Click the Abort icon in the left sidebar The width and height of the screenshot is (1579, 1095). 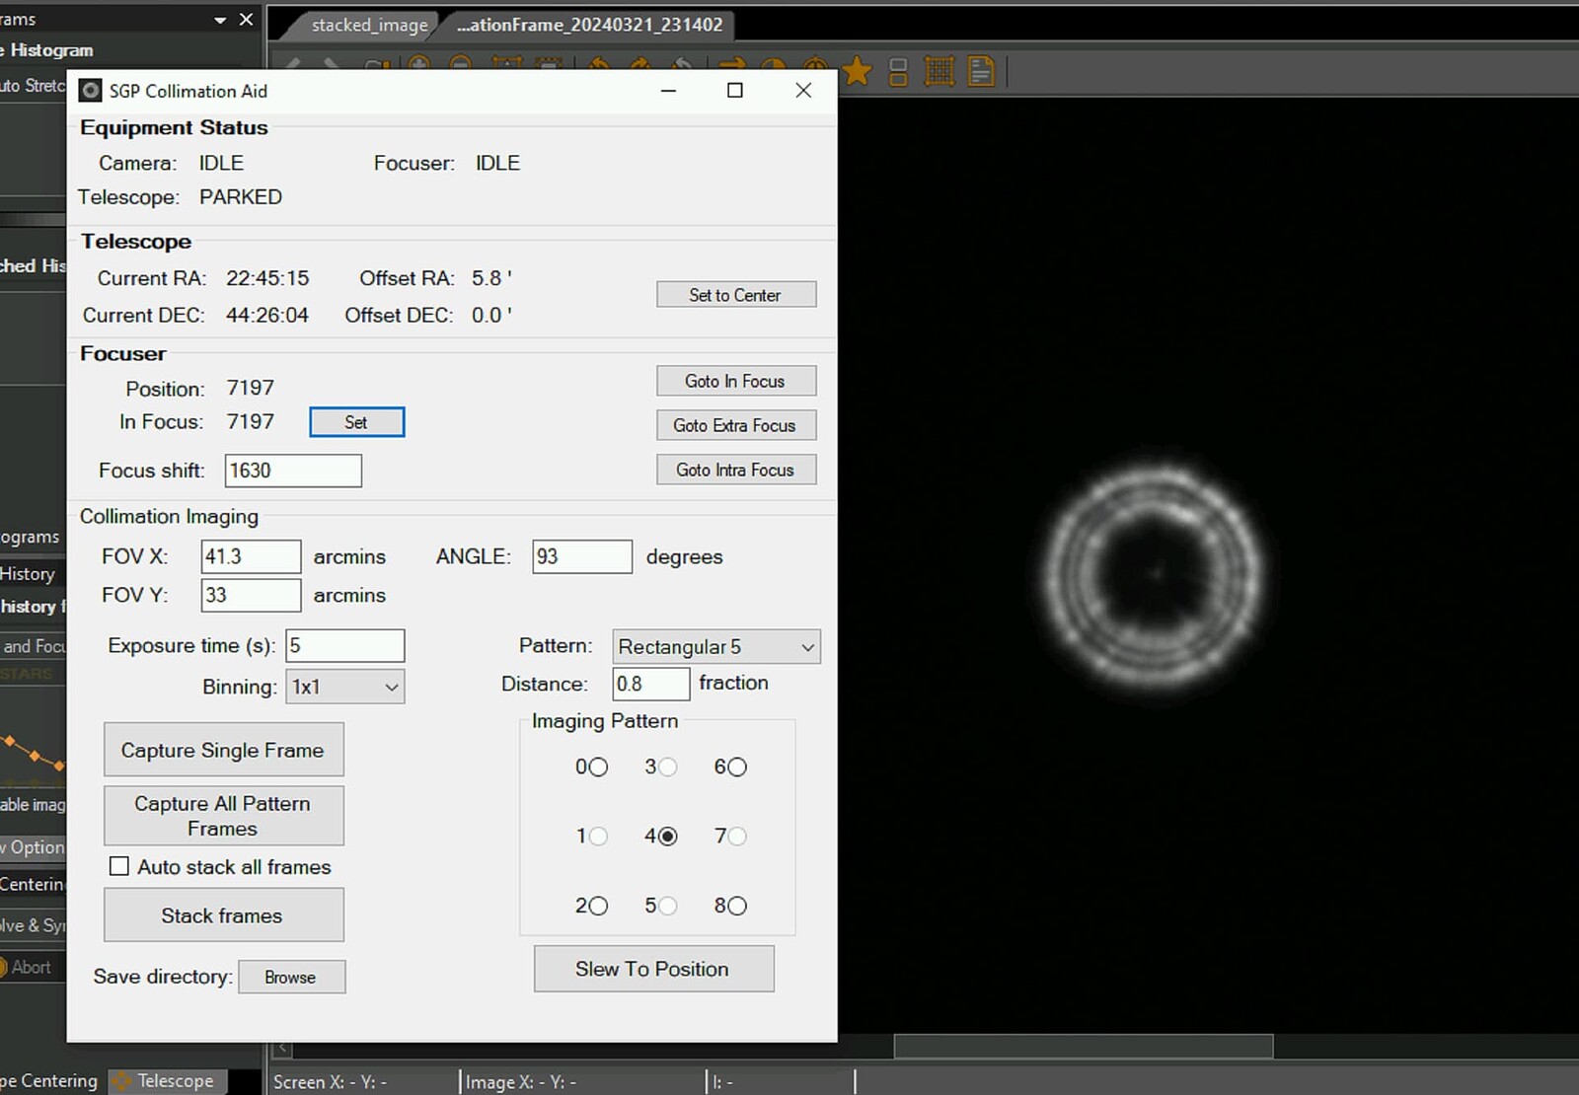[5, 967]
